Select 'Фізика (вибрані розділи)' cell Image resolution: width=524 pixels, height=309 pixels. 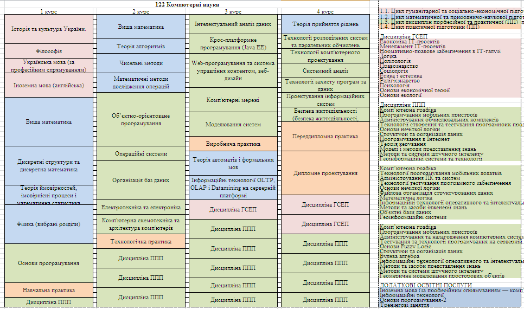(49, 224)
